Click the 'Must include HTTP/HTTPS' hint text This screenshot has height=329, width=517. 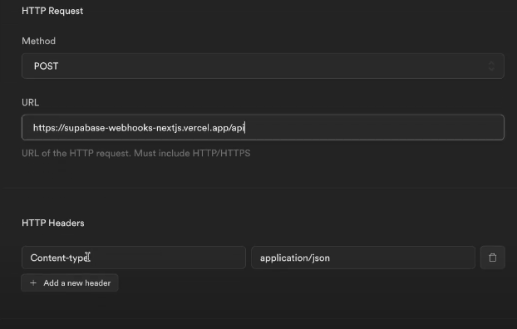[x=192, y=154]
